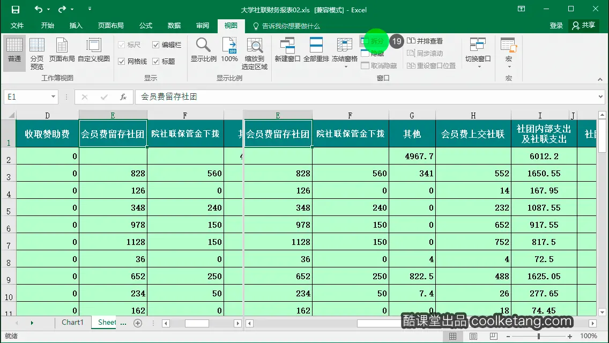Click left pane horizontal scroll right arrow
Image resolution: width=609 pixels, height=343 pixels.
[x=237, y=323]
